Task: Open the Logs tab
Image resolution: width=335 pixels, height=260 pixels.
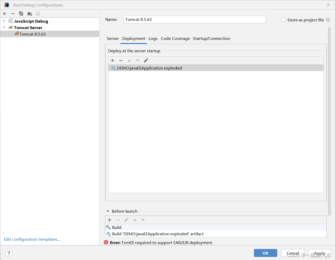Action: click(153, 39)
